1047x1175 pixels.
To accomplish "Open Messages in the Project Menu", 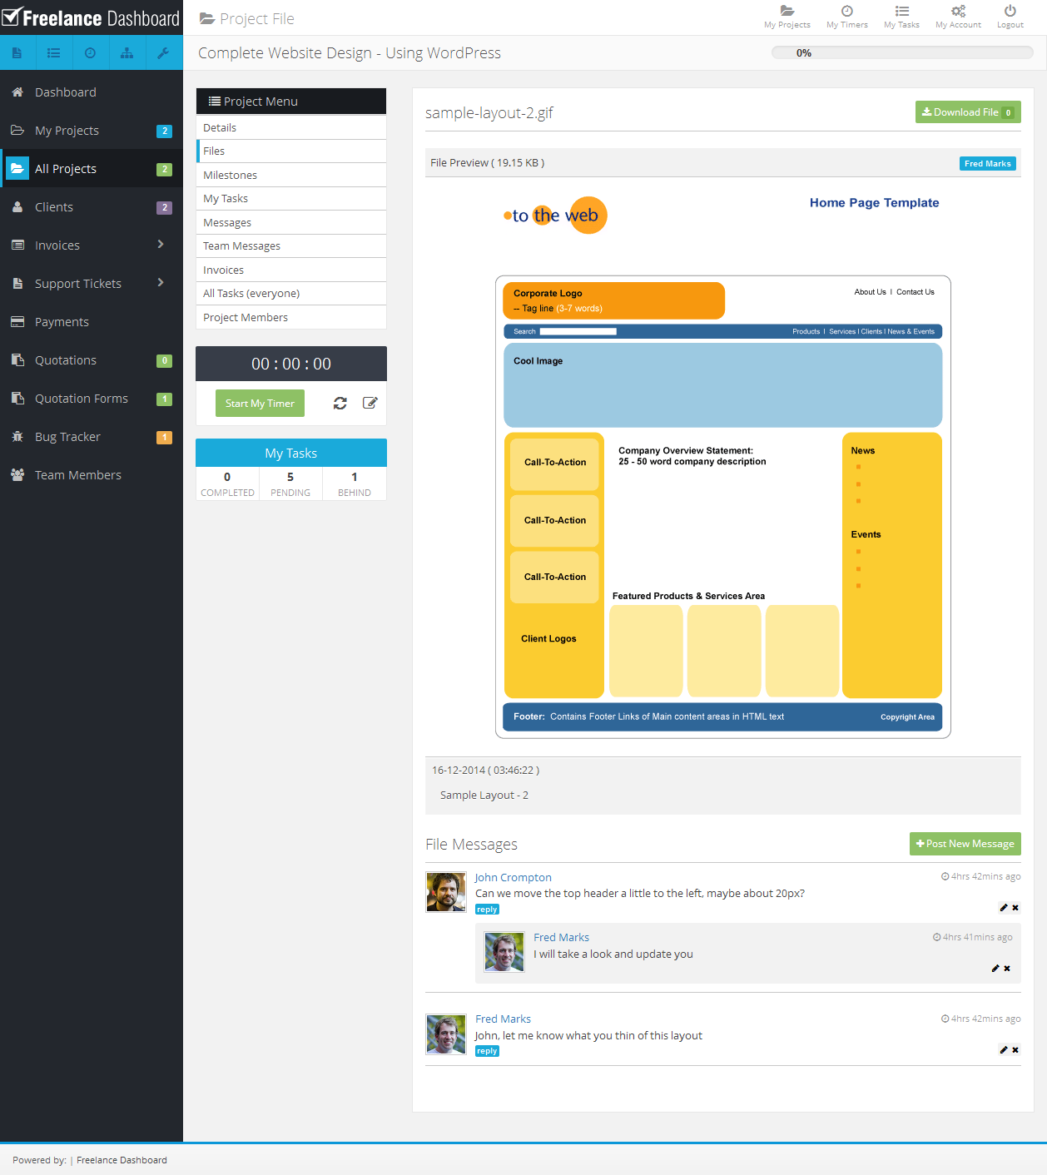I will point(291,223).
